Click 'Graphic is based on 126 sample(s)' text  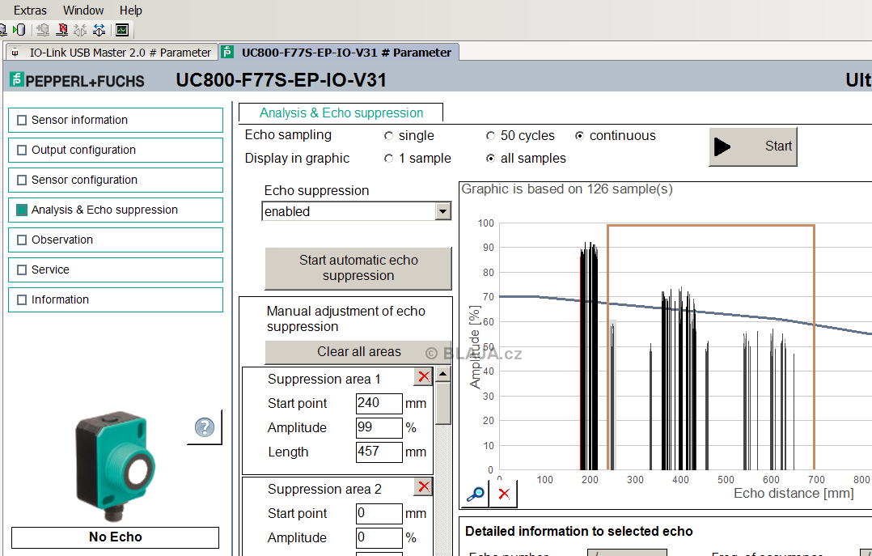567,189
